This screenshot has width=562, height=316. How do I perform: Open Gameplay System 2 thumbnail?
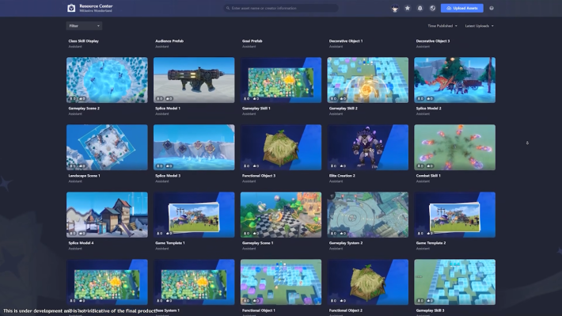pyautogui.click(x=368, y=215)
